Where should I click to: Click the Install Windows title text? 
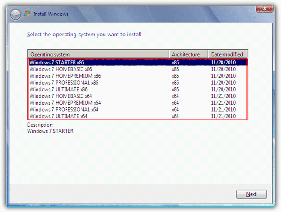[x=51, y=14]
